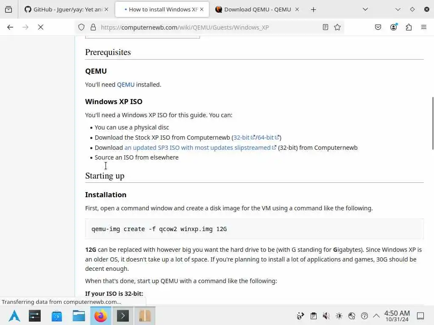Open network connections tray icon
The height and width of the screenshot is (325, 434).
351,316
